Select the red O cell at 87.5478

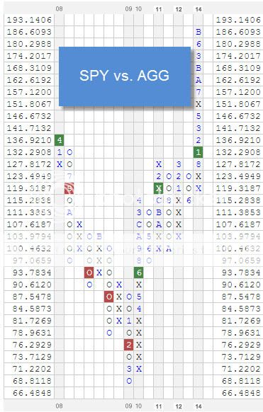point(109,297)
